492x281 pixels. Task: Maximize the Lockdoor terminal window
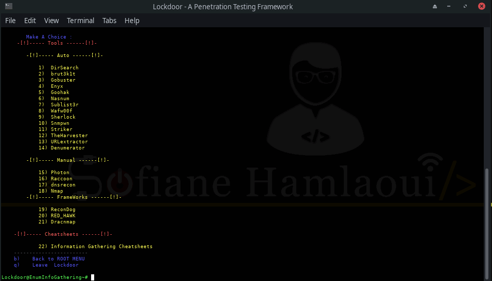click(465, 6)
